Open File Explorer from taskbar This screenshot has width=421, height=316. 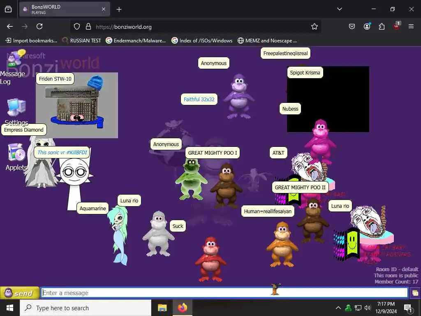(162, 308)
